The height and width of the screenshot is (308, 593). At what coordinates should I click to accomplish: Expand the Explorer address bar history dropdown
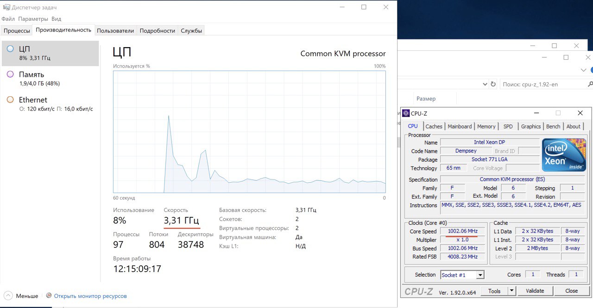tap(485, 84)
